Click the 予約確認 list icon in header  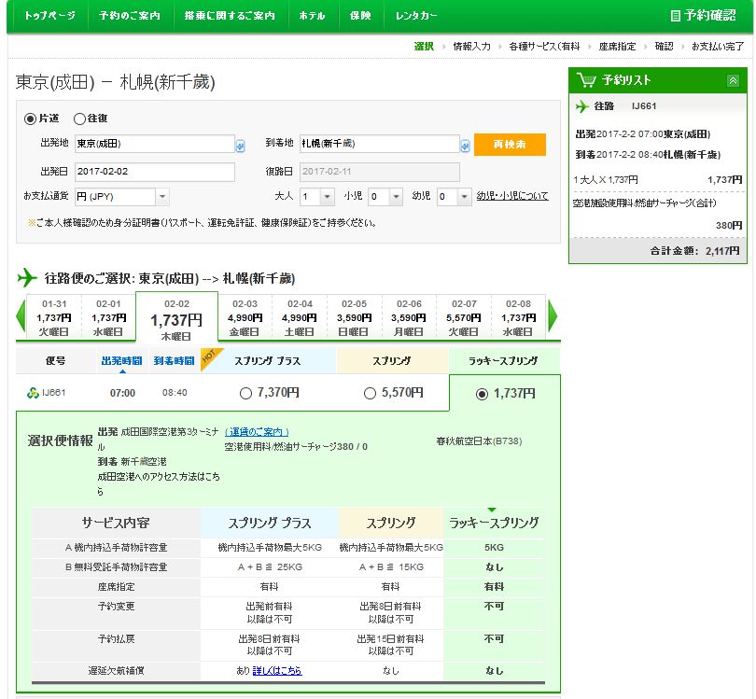pos(676,16)
